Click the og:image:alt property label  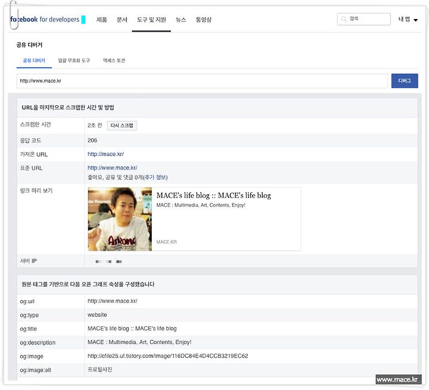[35, 370]
